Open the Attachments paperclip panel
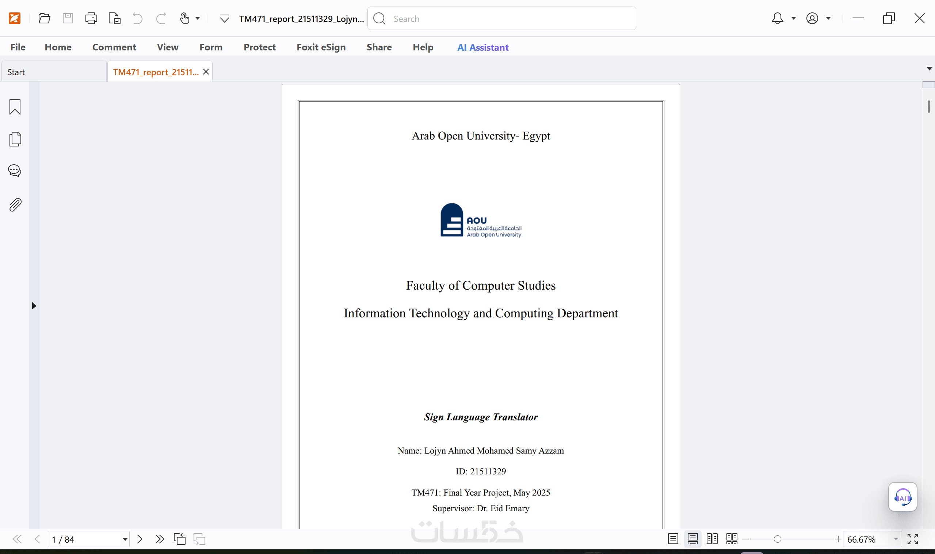 point(15,205)
